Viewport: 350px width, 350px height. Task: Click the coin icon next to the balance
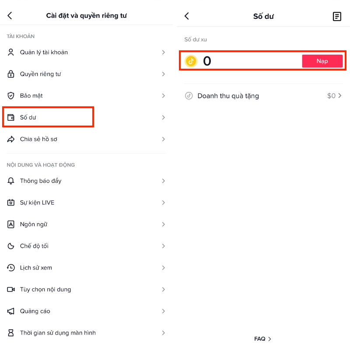pos(191,61)
